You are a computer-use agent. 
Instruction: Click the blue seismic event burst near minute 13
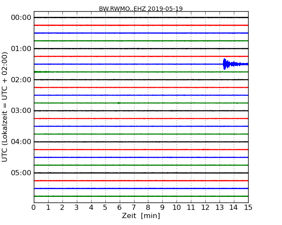[236, 64]
